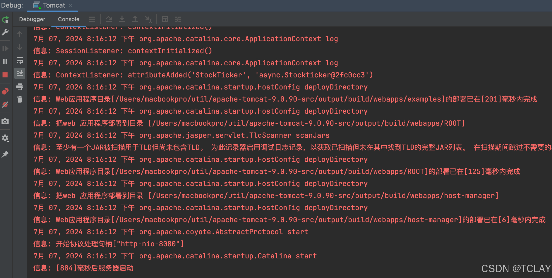
Task: Toggle soft-wrap in console output
Action: pos(20,61)
